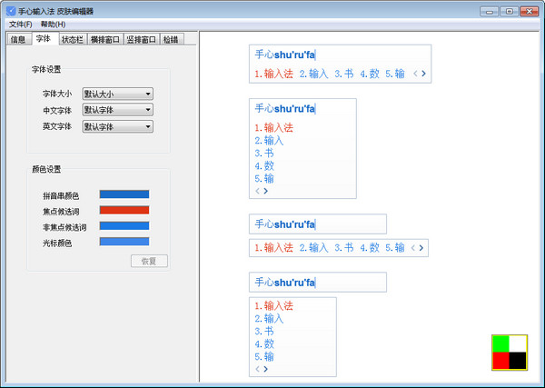The width and height of the screenshot is (545, 388).
Task: Pick the 光标颜色 color swatch
Action: [124, 242]
